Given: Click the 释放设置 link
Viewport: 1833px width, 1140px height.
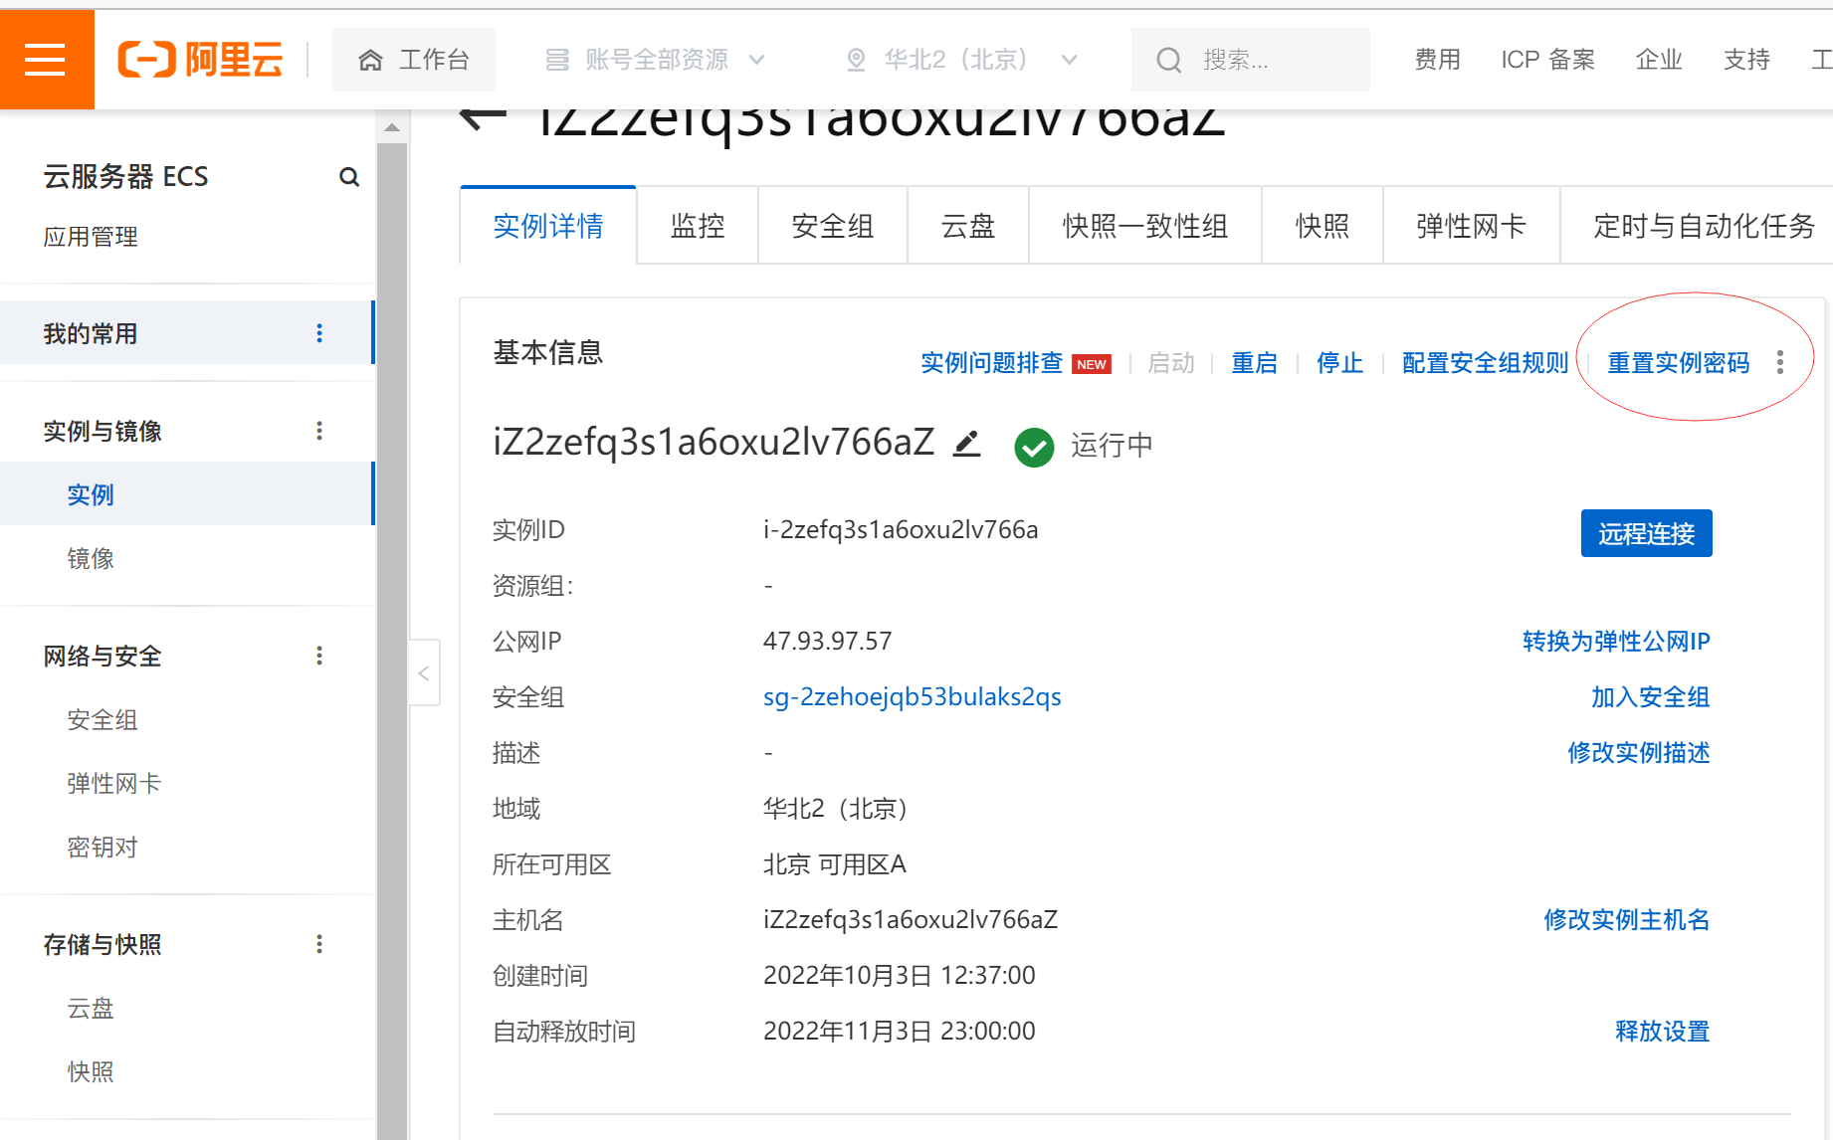Looking at the screenshot, I should (x=1663, y=1032).
